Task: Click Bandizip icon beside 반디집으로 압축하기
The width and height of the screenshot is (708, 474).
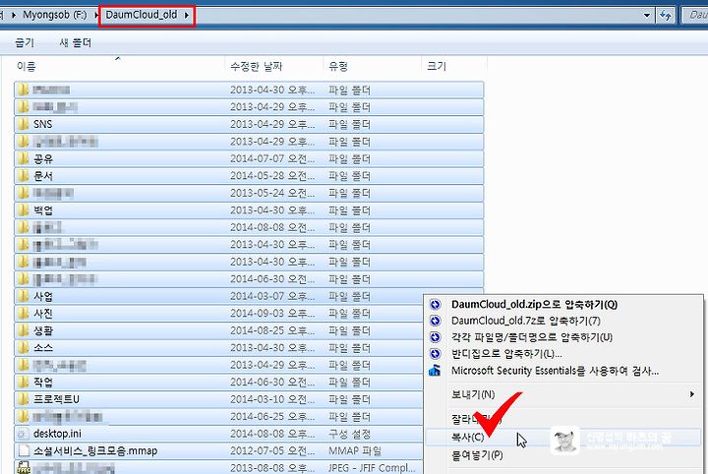Action: click(435, 353)
